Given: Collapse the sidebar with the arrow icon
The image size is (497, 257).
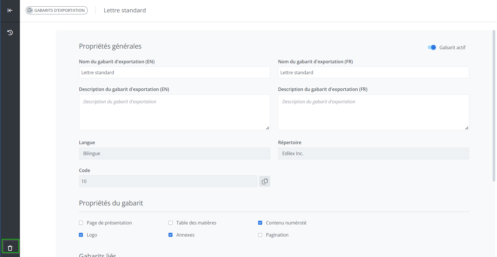Looking at the screenshot, I should click(x=10, y=10).
